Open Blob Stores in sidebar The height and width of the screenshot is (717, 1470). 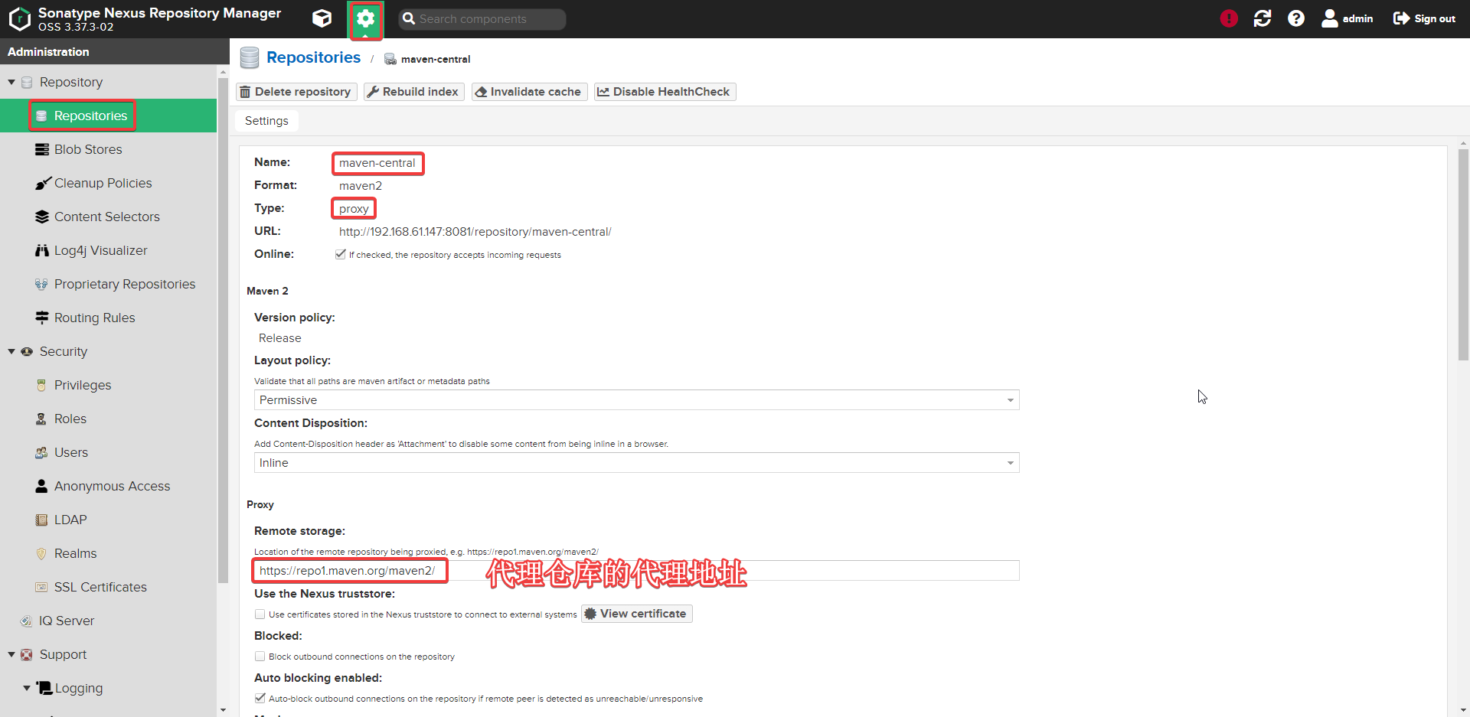point(87,149)
